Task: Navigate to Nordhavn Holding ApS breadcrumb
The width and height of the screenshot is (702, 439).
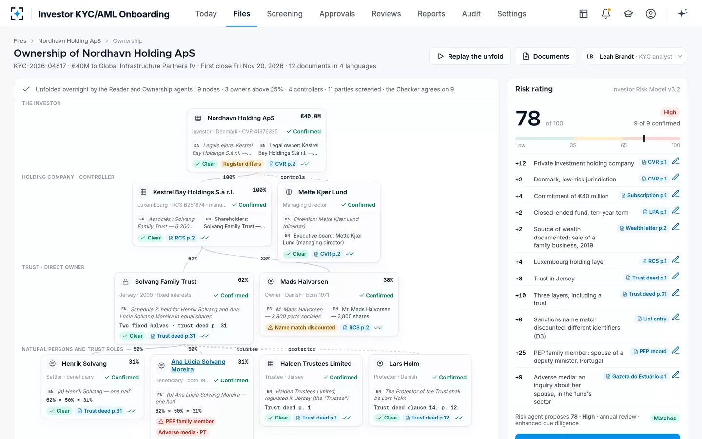Action: [x=69, y=41]
